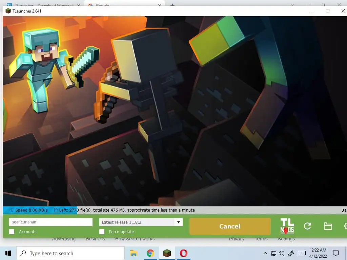The image size is (347, 260).
Task: Open the notification center icon
Action: click(336, 253)
